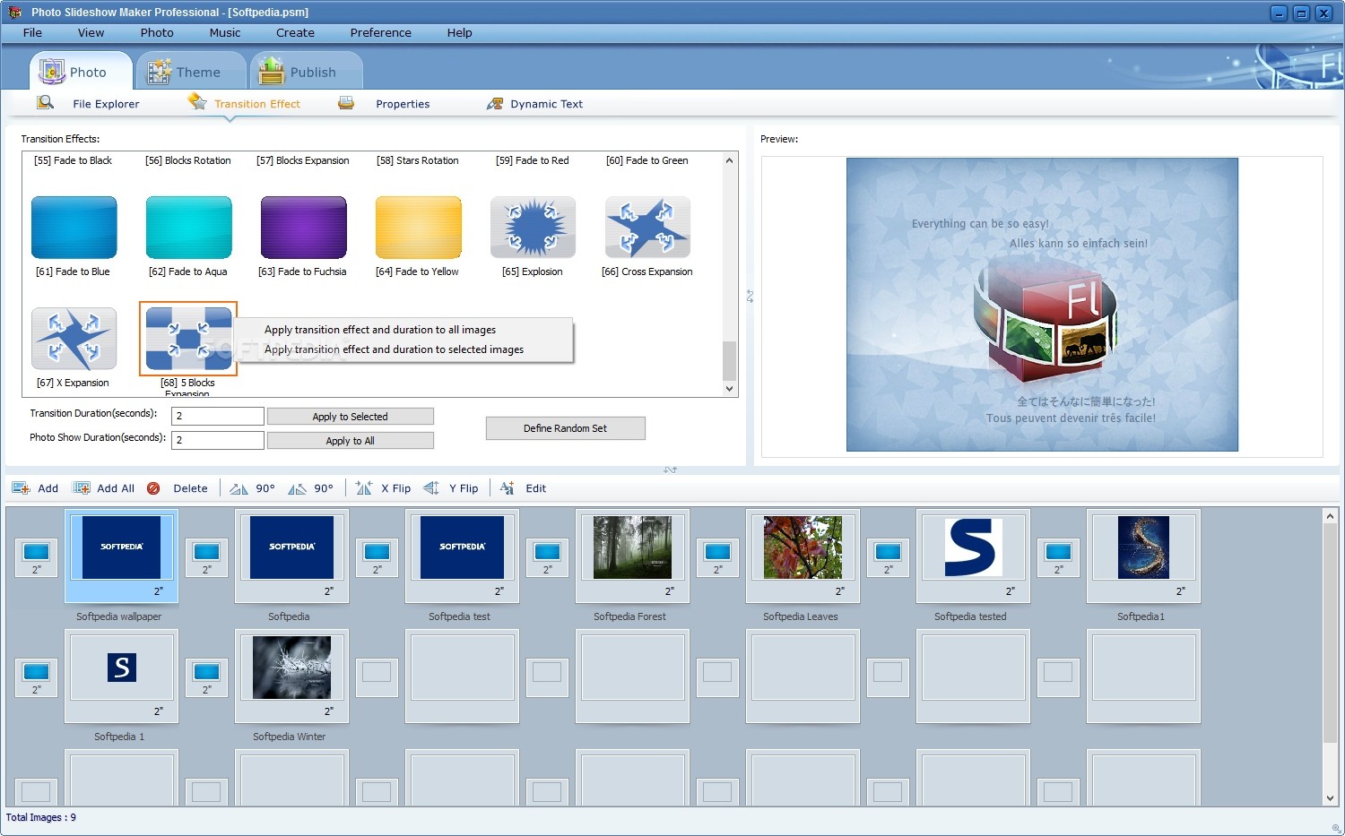The width and height of the screenshot is (1345, 836).
Task: Click transition icon before Softpedia Leaves
Action: click(718, 556)
